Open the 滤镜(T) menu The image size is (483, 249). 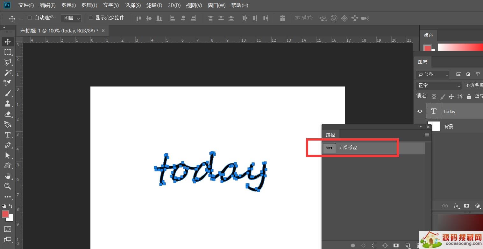[154, 5]
